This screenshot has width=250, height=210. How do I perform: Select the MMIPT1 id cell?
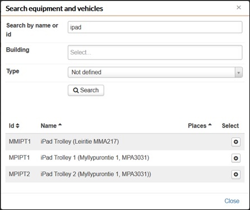[x=20, y=141]
